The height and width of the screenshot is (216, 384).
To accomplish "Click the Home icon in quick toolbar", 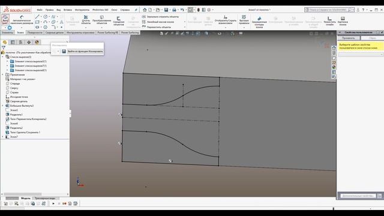I will point(145,10).
